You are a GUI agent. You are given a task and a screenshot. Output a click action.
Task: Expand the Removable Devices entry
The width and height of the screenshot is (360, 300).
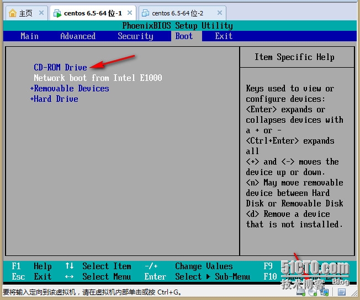click(70, 88)
